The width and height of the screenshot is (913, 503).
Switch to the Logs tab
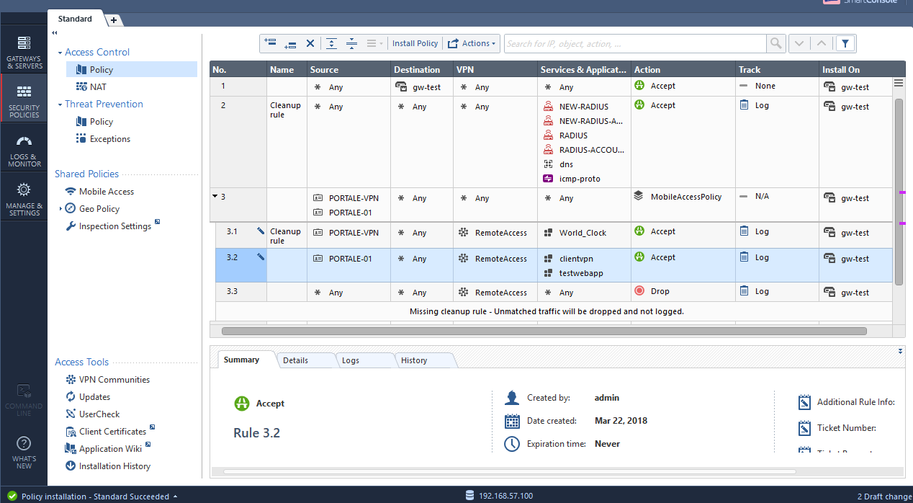point(351,360)
